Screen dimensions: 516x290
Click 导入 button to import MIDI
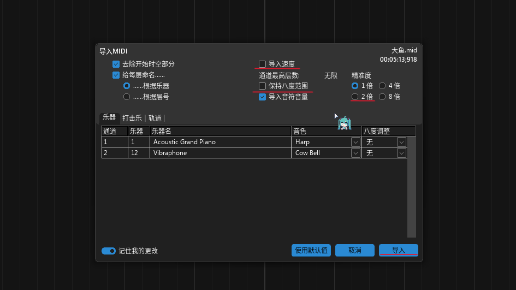tap(399, 250)
